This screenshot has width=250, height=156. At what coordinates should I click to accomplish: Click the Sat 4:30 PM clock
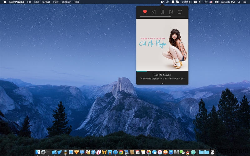[x=228, y=2]
